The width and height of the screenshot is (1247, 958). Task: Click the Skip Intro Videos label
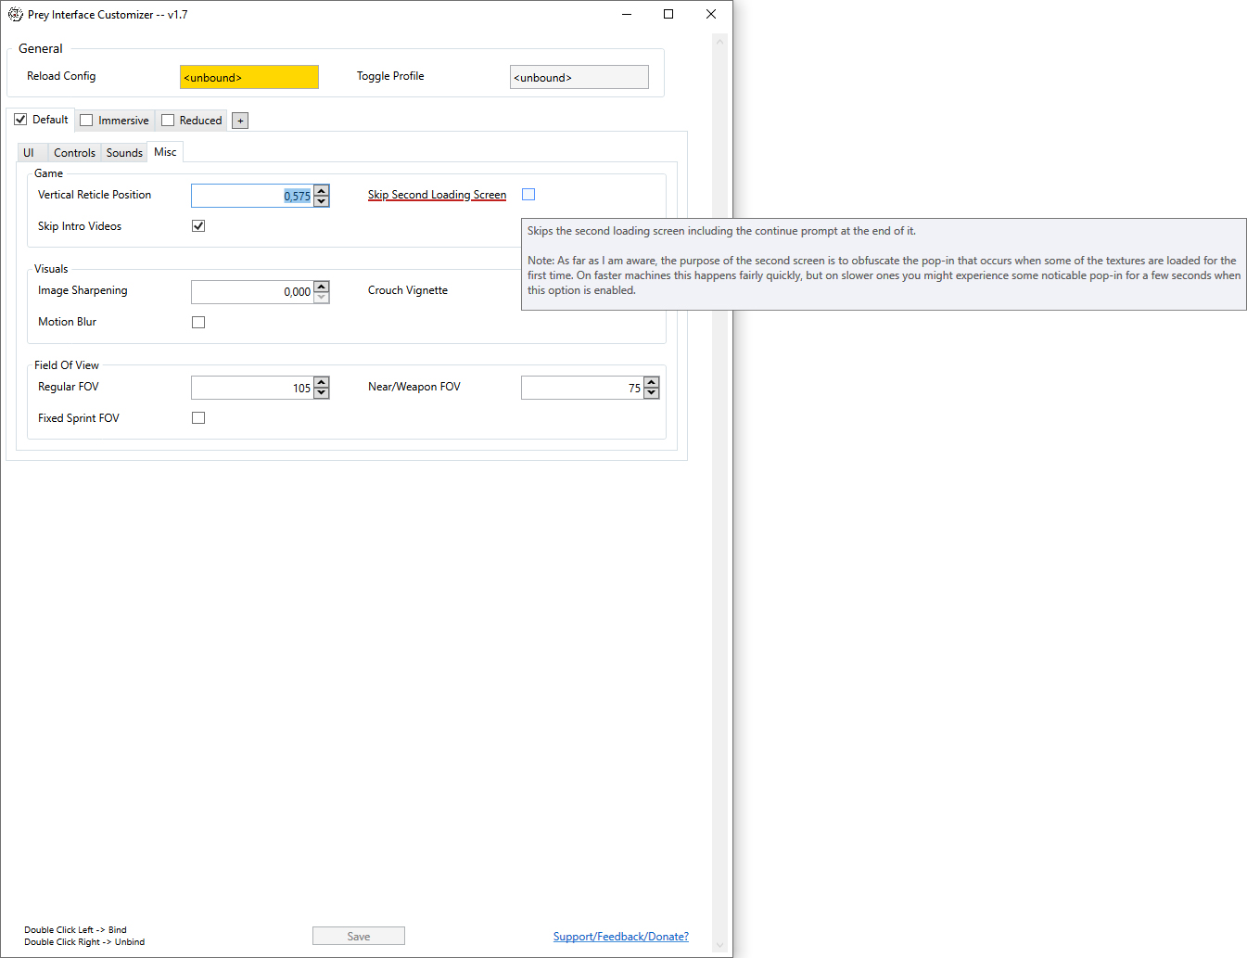80,226
